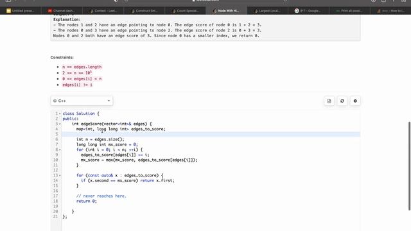411x231 pixels.
Task: Click the 'map<int, long long int>' declaration line
Action: (x=121, y=129)
